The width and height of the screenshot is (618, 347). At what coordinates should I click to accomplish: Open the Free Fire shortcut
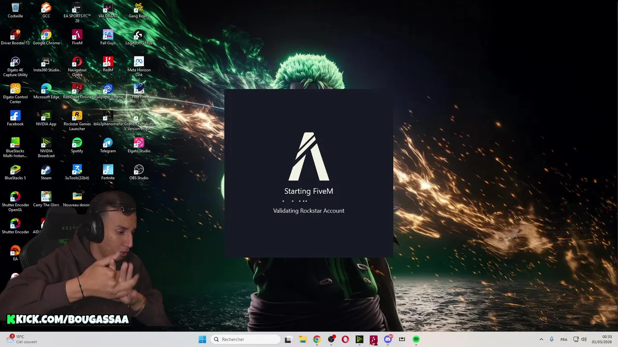point(139,92)
